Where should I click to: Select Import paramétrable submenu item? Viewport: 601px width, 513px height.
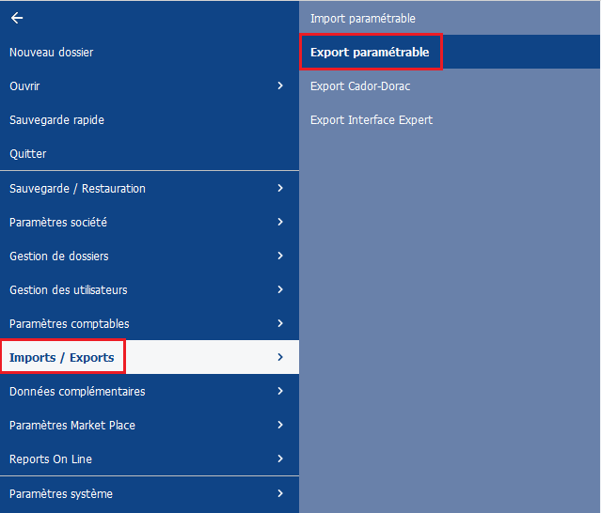click(x=363, y=19)
